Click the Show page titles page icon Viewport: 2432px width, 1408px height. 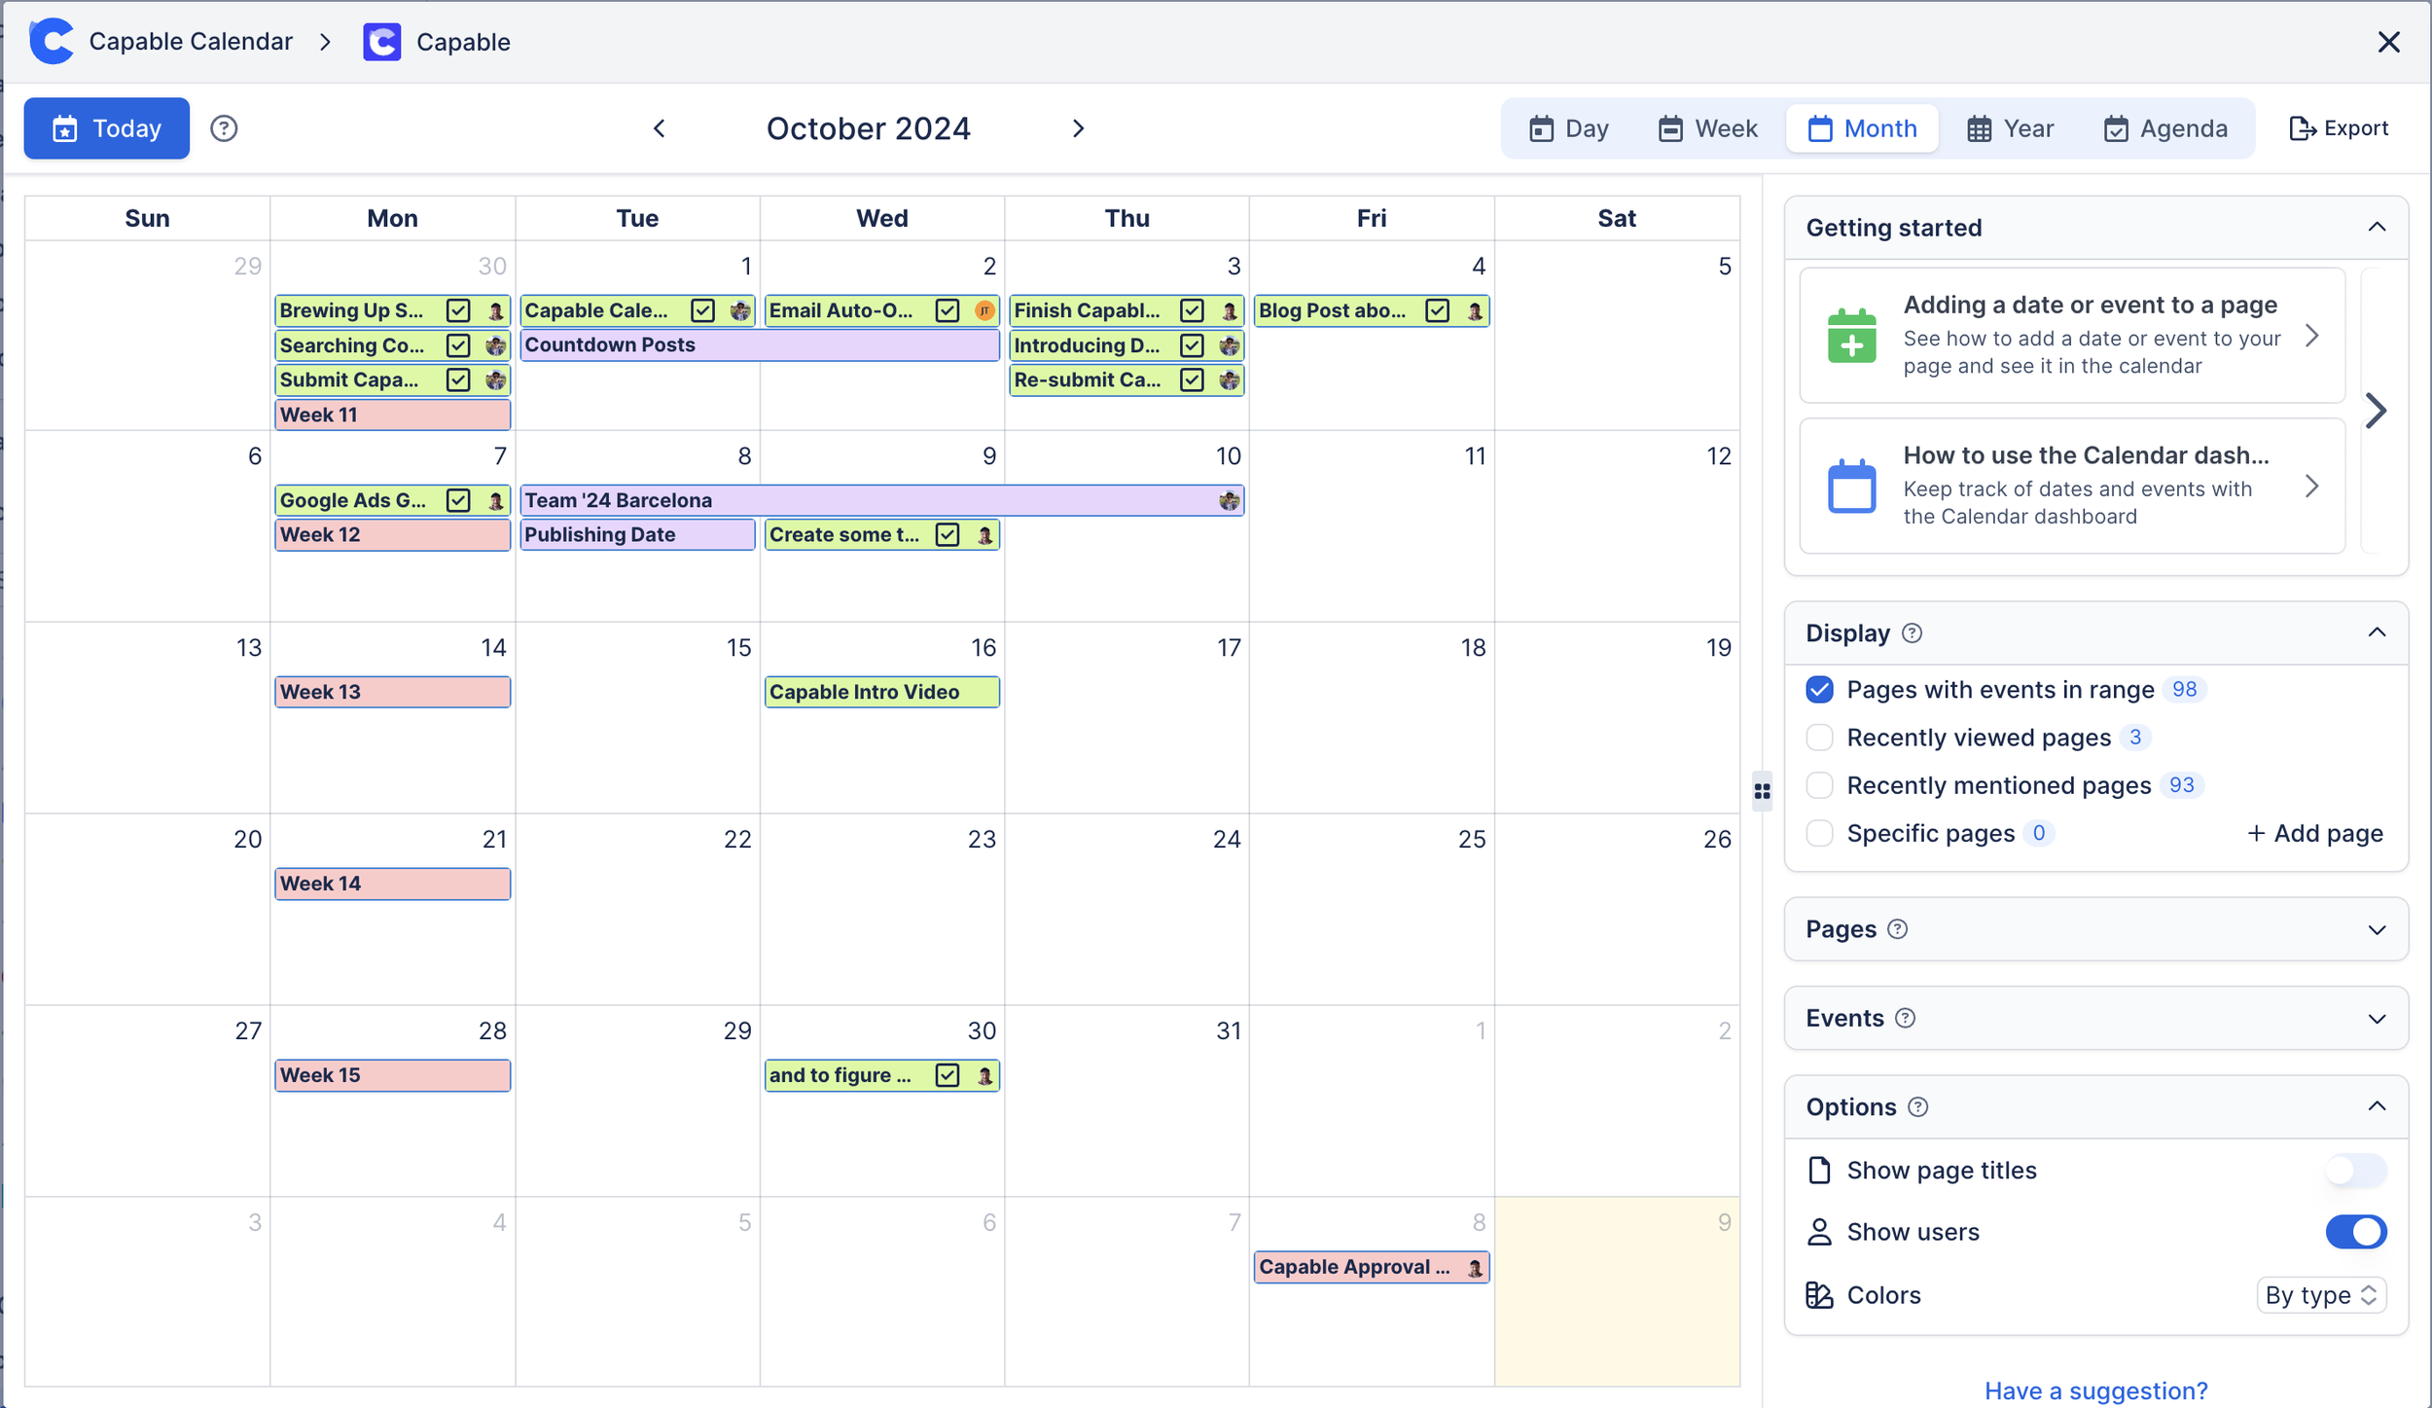click(1818, 1170)
